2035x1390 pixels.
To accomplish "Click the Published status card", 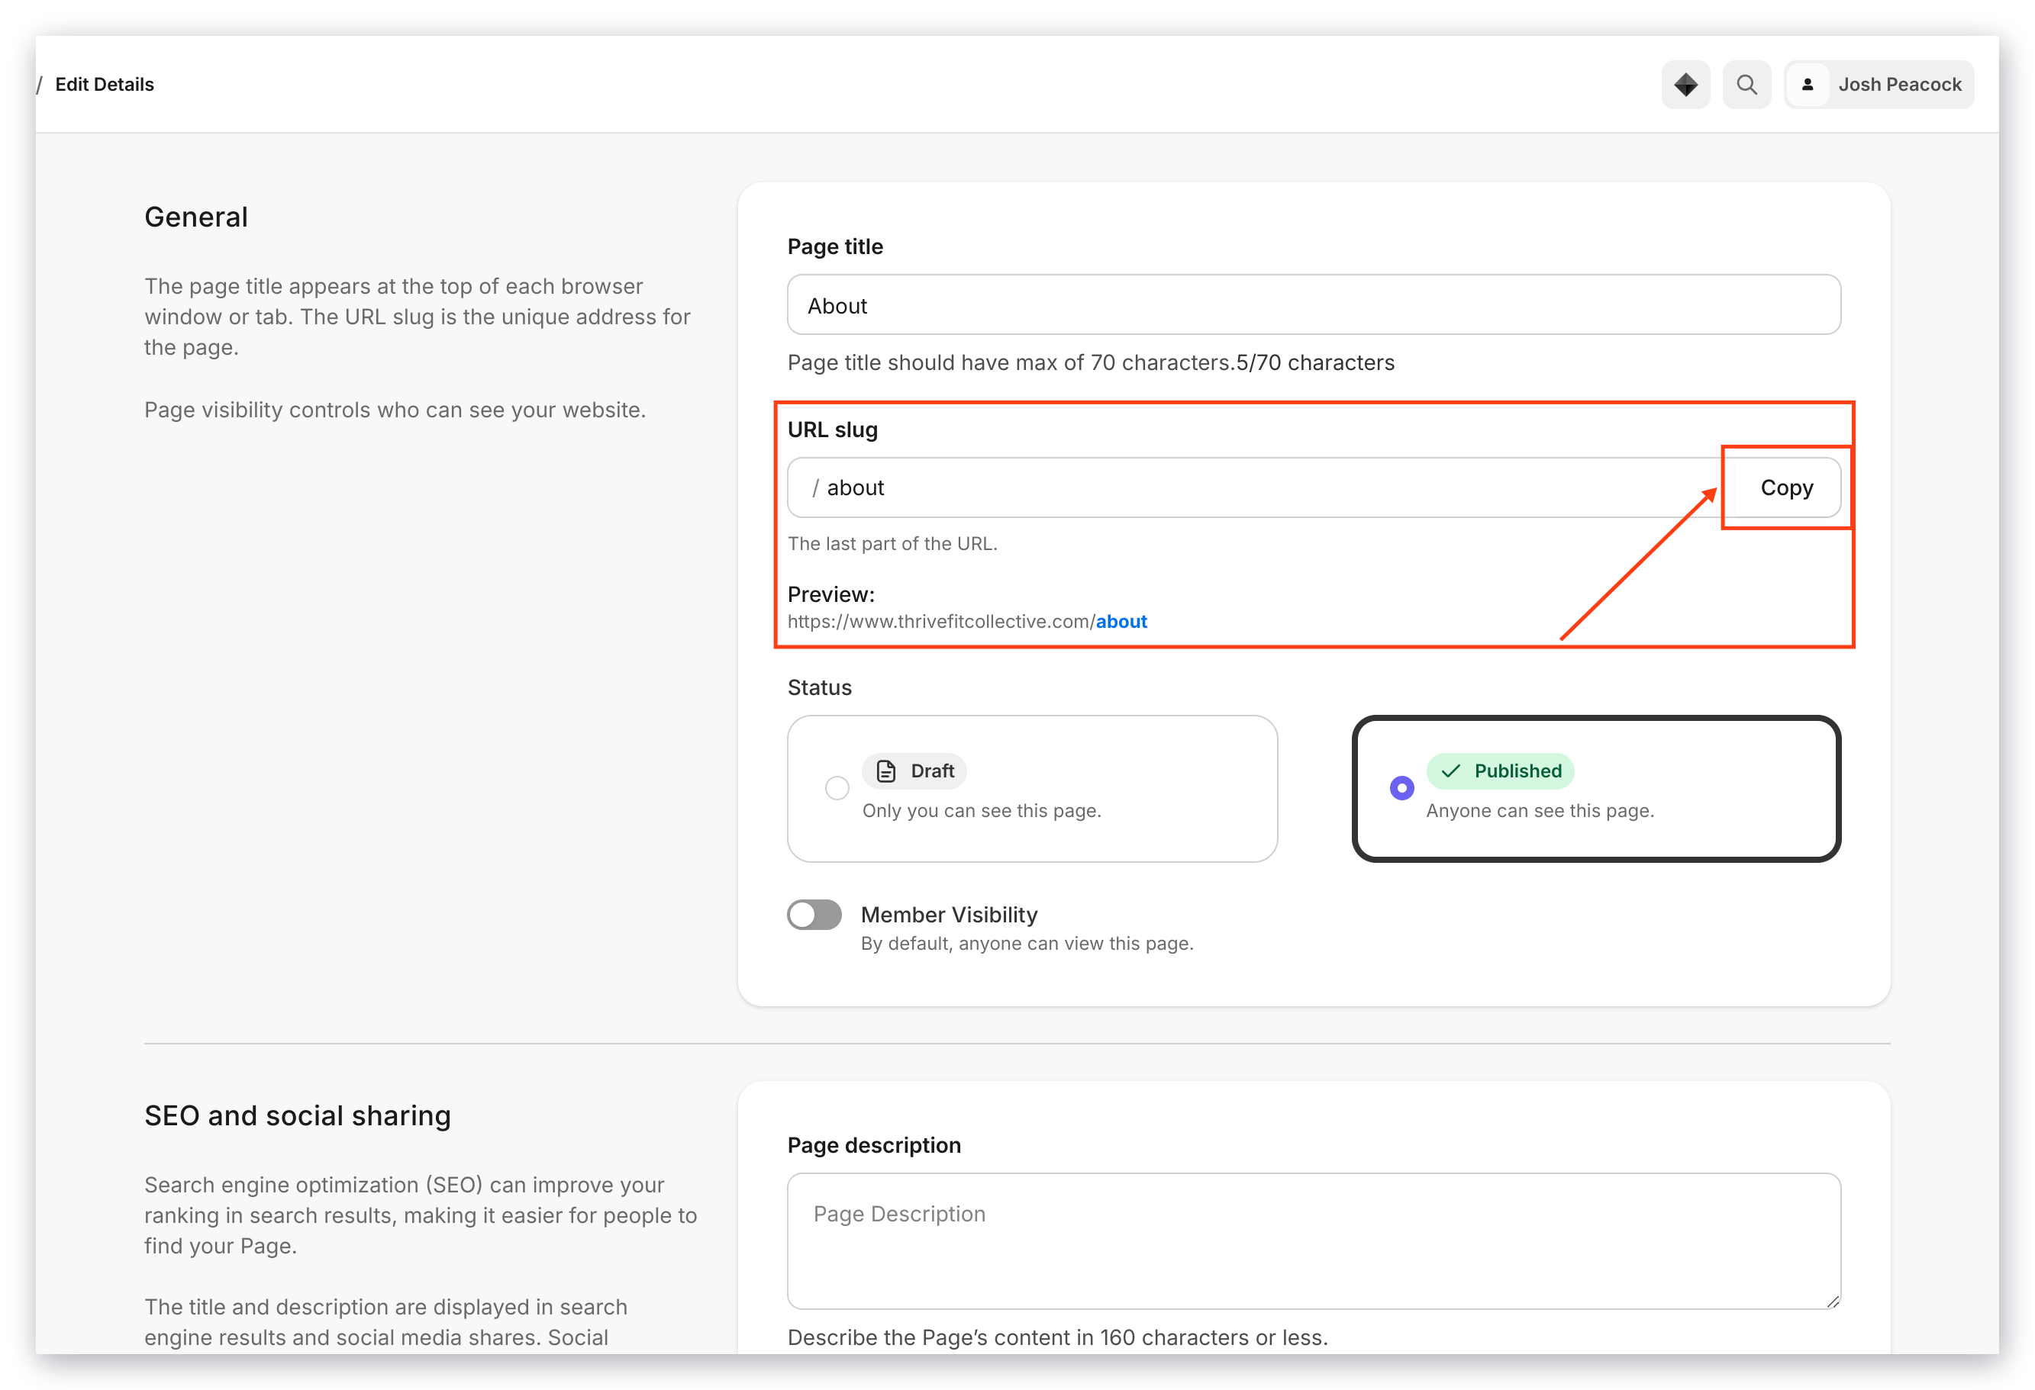I will (x=1595, y=789).
